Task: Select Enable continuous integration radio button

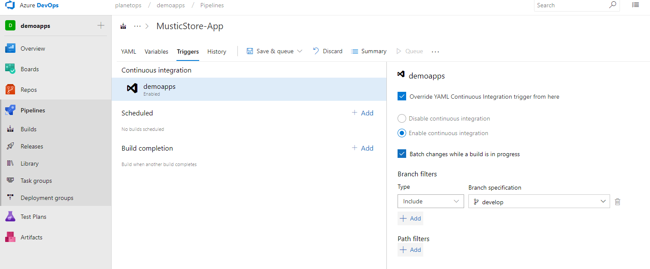Action: (x=402, y=133)
